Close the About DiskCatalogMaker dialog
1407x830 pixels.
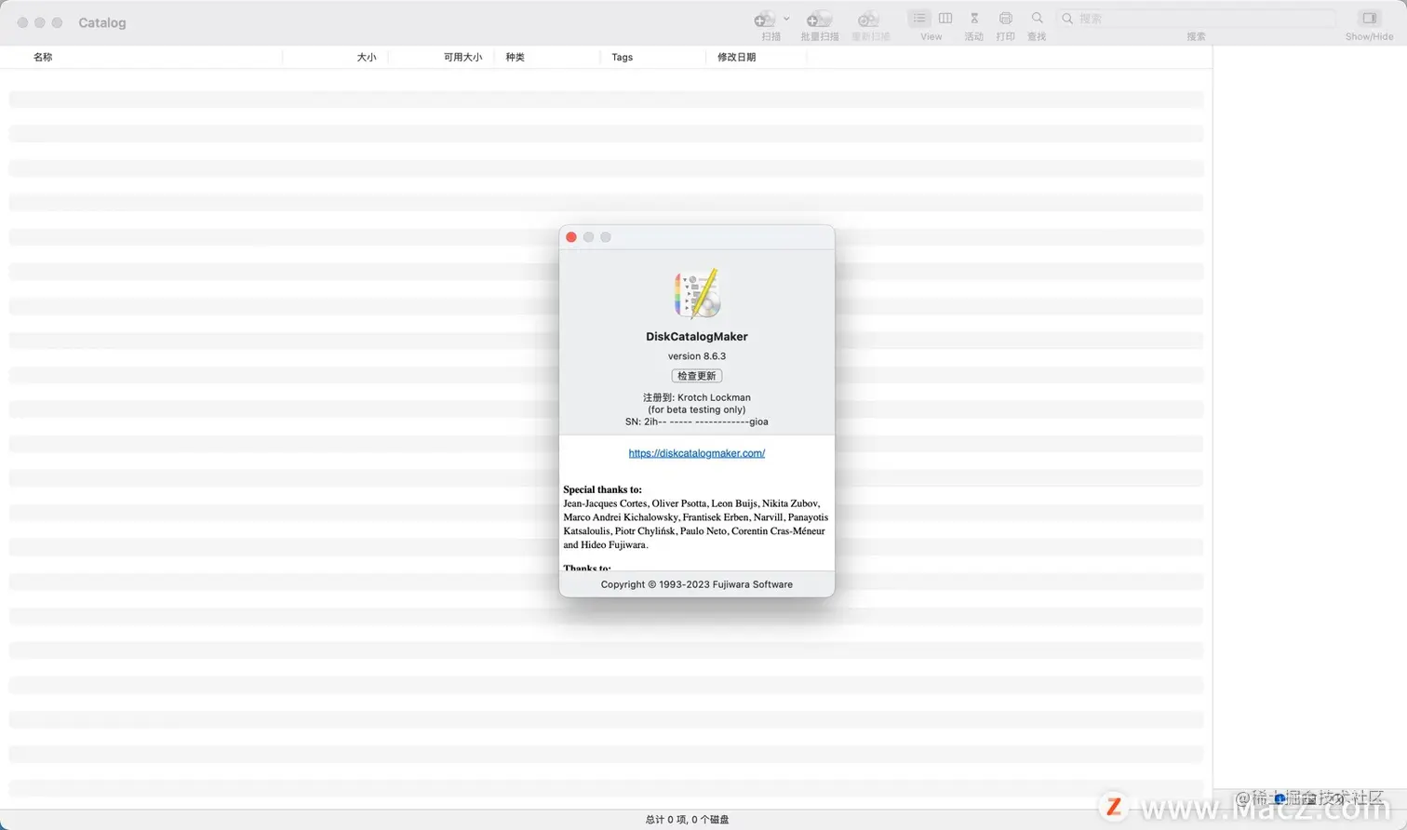coord(571,237)
